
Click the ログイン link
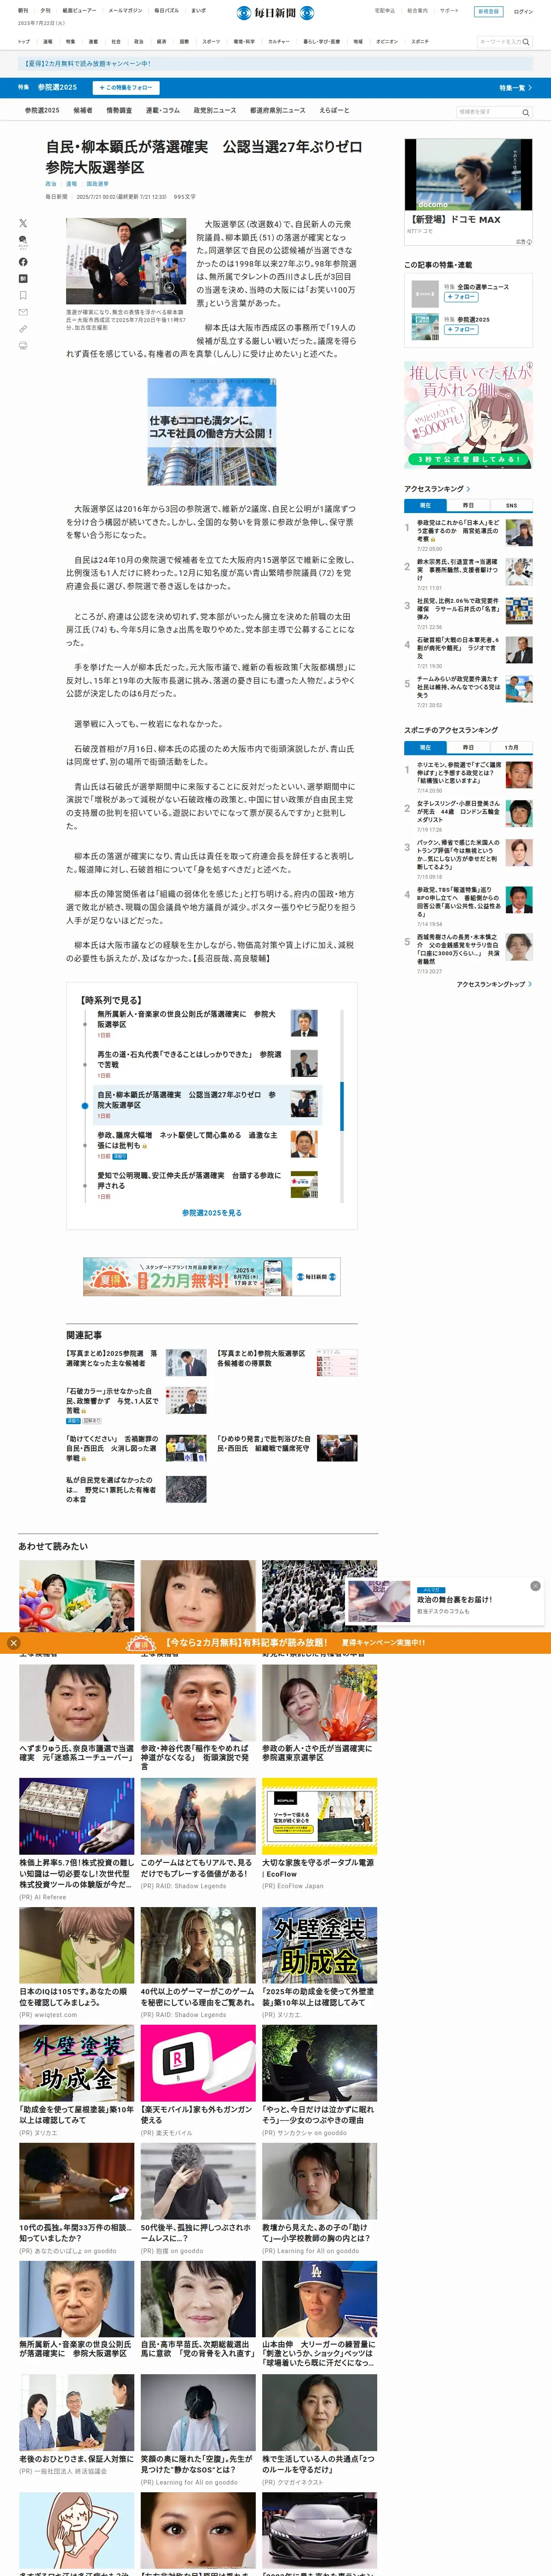point(523,12)
